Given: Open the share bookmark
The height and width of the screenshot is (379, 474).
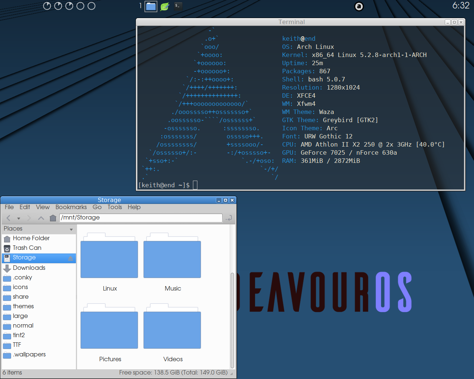Looking at the screenshot, I should (39, 297).
